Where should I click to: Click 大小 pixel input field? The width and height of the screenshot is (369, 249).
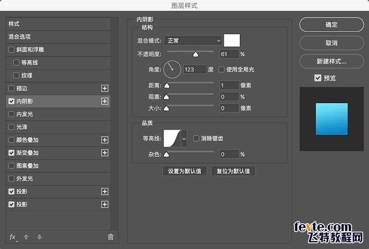point(229,108)
